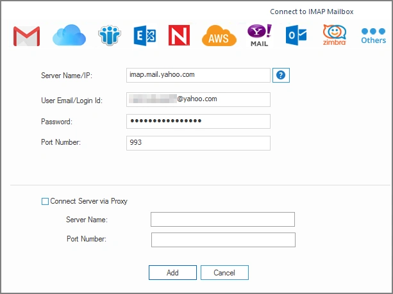The width and height of the screenshot is (393, 294).
Task: Click the red N Novell icon
Action: (x=179, y=36)
